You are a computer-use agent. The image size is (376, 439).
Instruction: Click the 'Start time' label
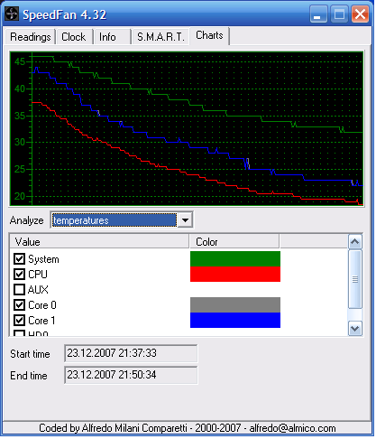tap(30, 354)
